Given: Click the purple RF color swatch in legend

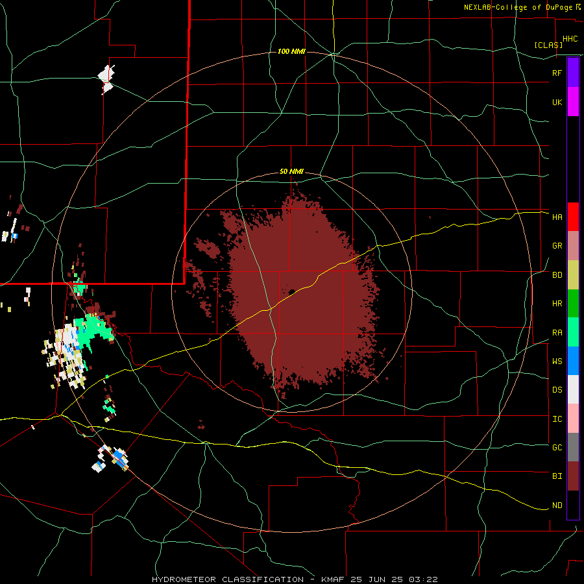Looking at the screenshot, I should point(573,72).
